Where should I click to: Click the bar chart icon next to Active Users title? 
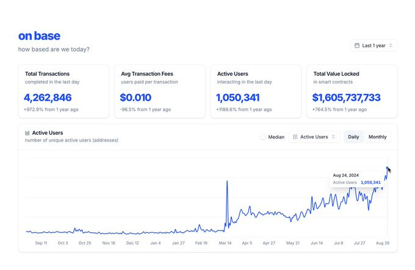tap(27, 133)
